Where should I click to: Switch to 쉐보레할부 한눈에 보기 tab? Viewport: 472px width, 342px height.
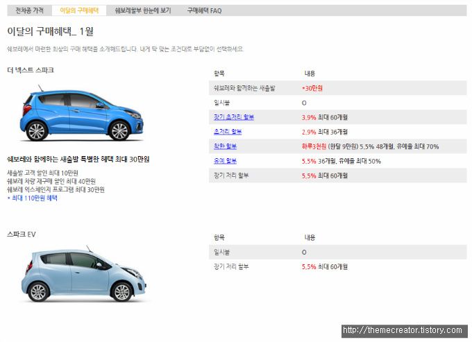pos(143,10)
